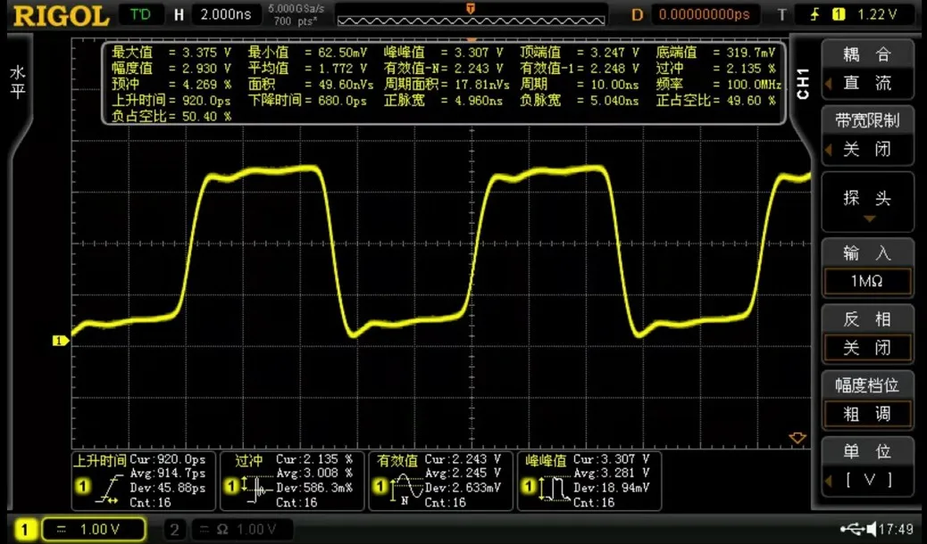Click the 正脉宽 = 4.960ns measurement

point(443,101)
